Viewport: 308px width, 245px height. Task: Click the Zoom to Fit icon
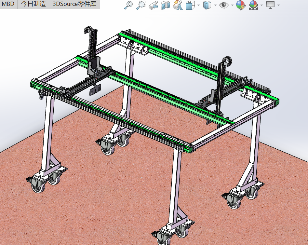(129, 5)
